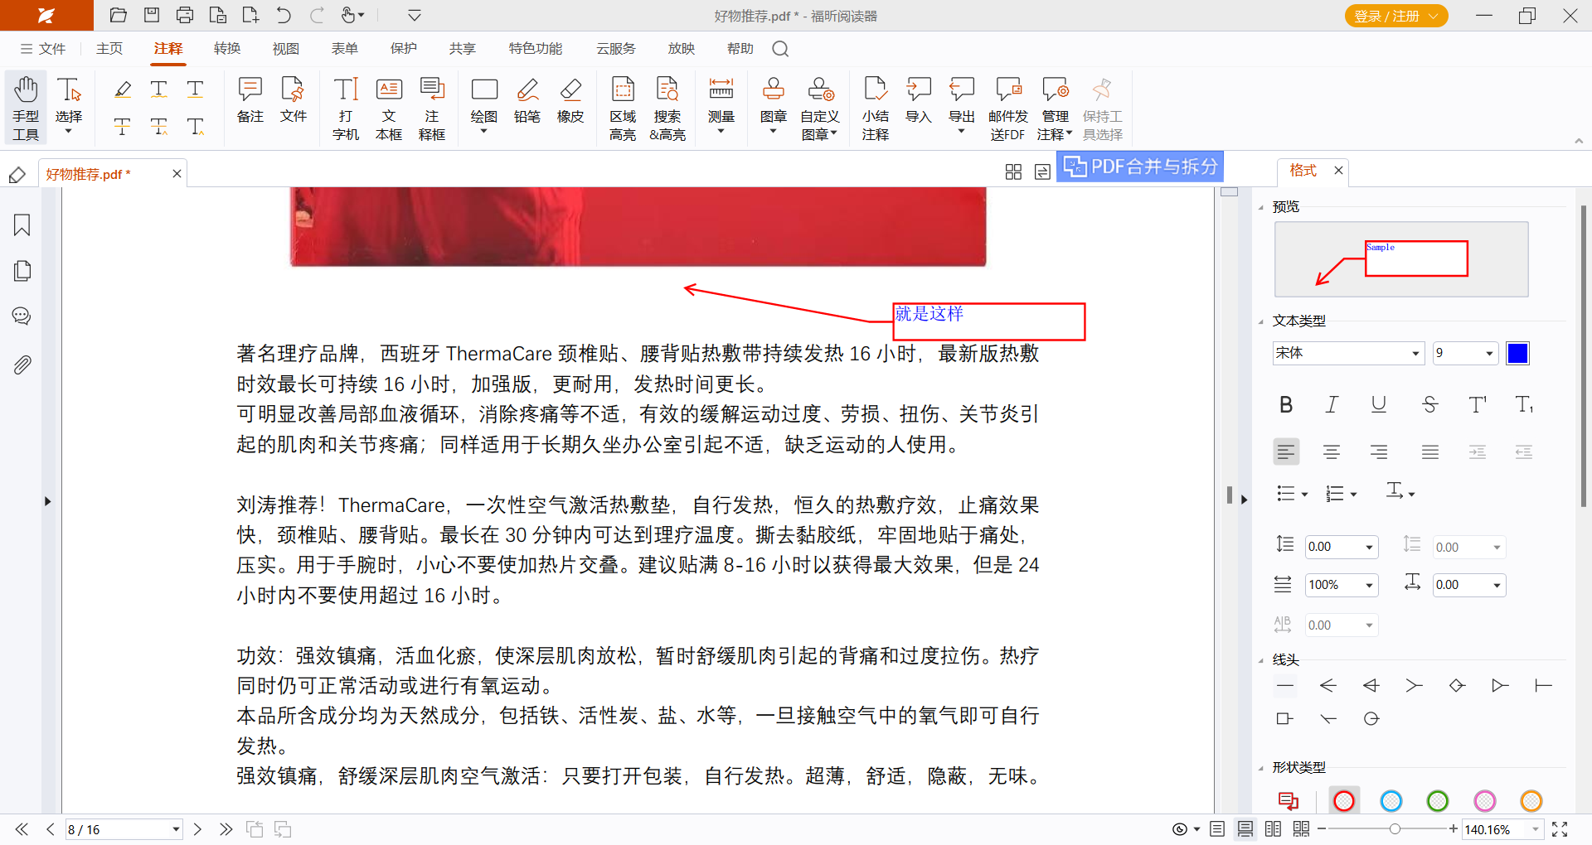Collapse the 线头 section

[1261, 660]
